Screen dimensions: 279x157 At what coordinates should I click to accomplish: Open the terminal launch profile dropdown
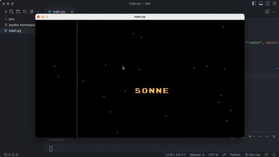254,137
